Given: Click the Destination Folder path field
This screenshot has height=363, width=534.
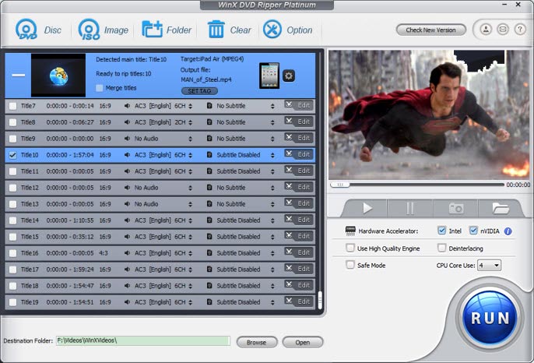Looking at the screenshot, I should [143, 340].
